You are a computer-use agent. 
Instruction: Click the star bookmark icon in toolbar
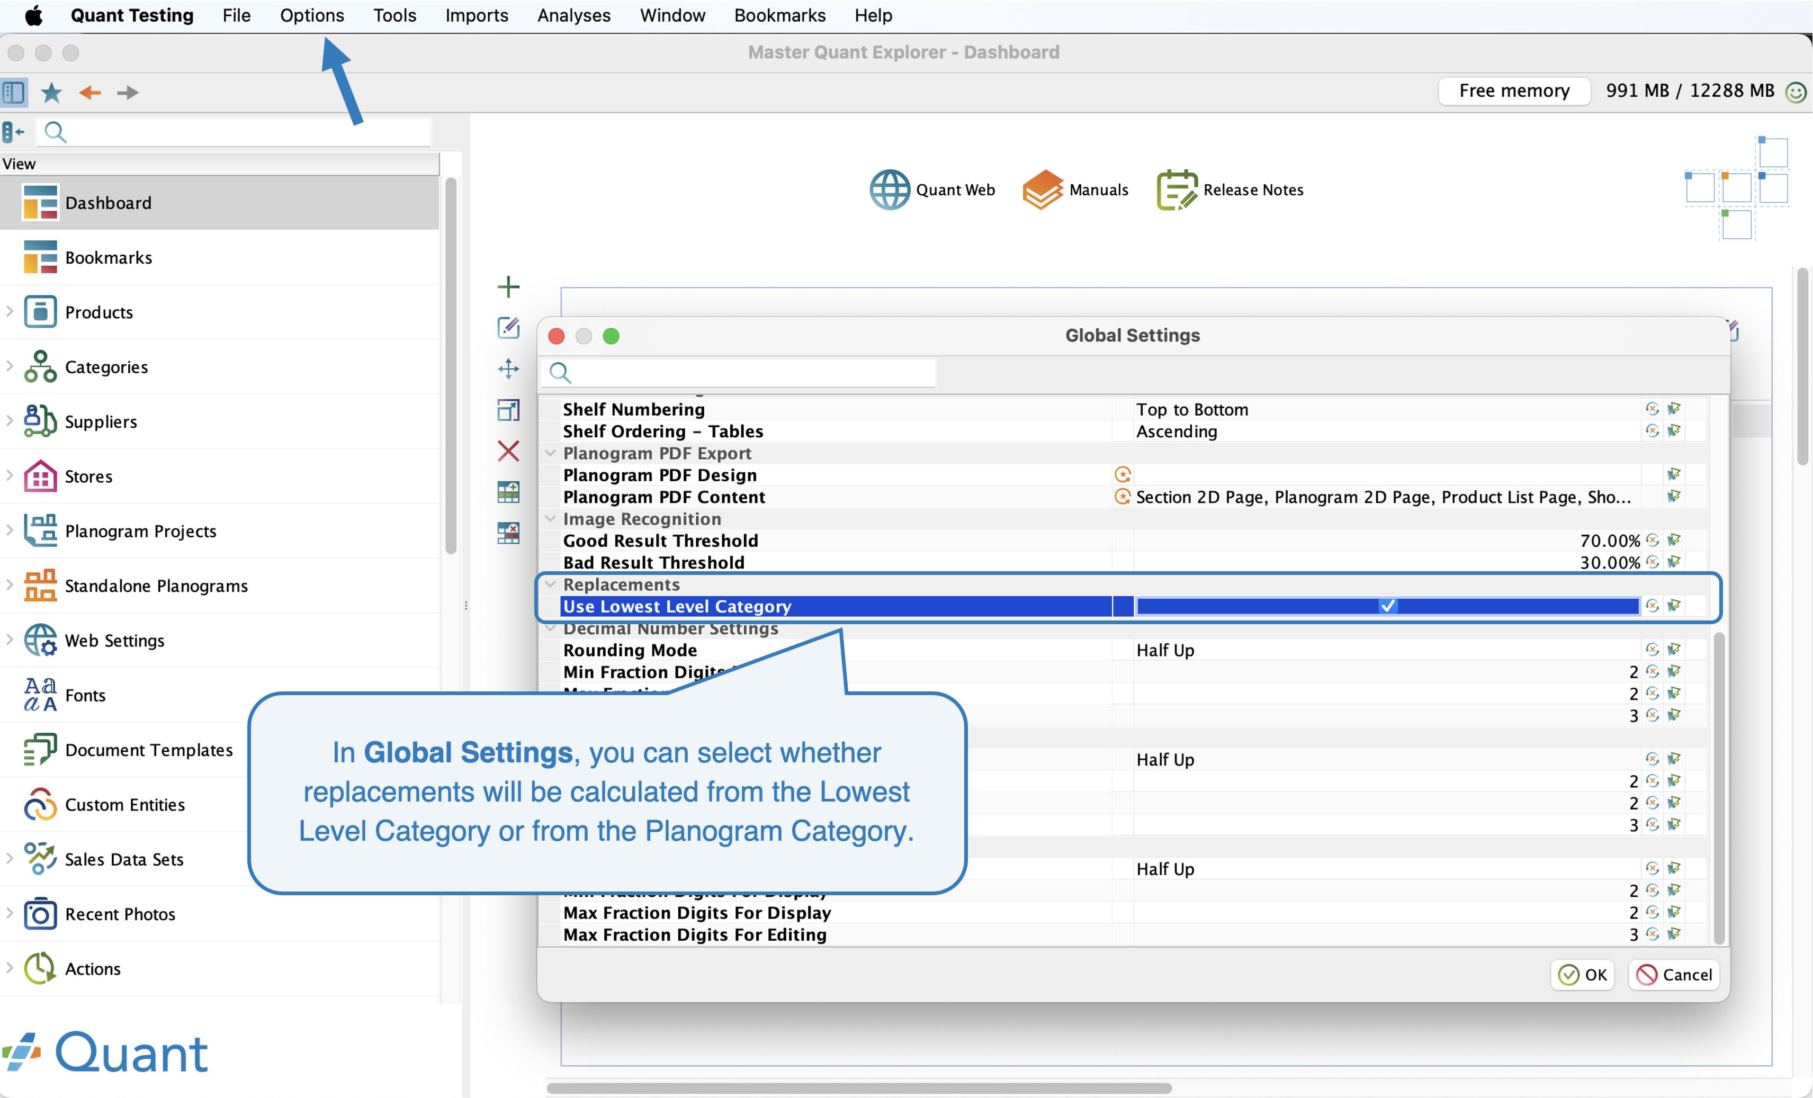click(51, 92)
